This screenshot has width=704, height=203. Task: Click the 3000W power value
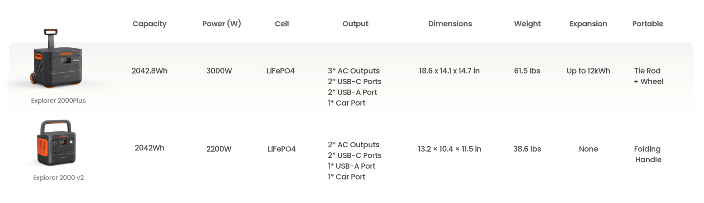click(x=219, y=71)
